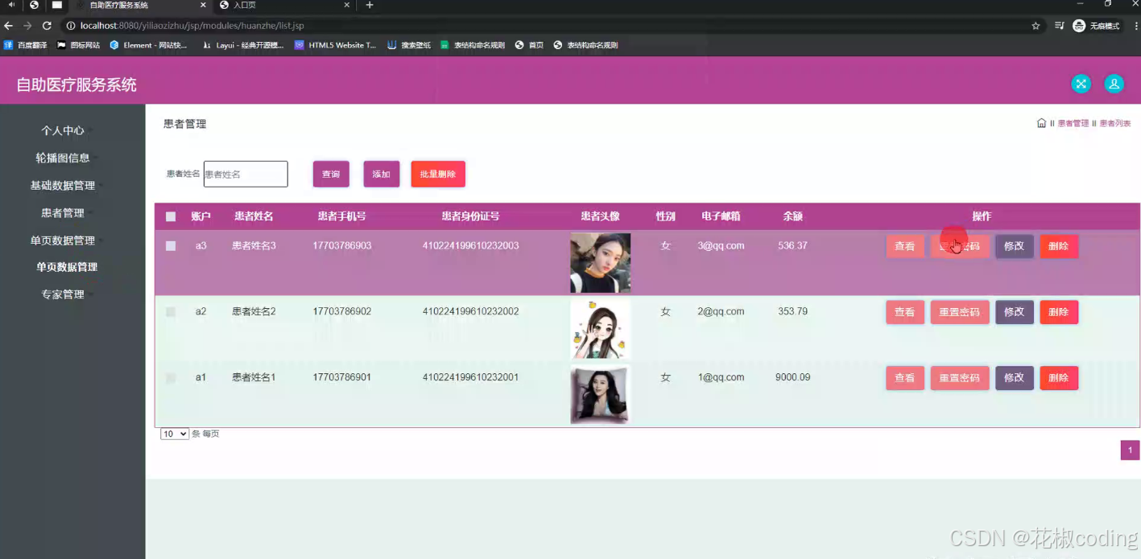Open avatar thumbnail of patient a3
Image resolution: width=1141 pixels, height=559 pixels.
click(x=601, y=263)
